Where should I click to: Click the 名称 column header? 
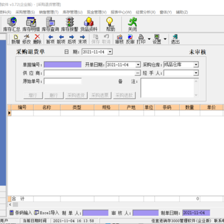pos(47,107)
